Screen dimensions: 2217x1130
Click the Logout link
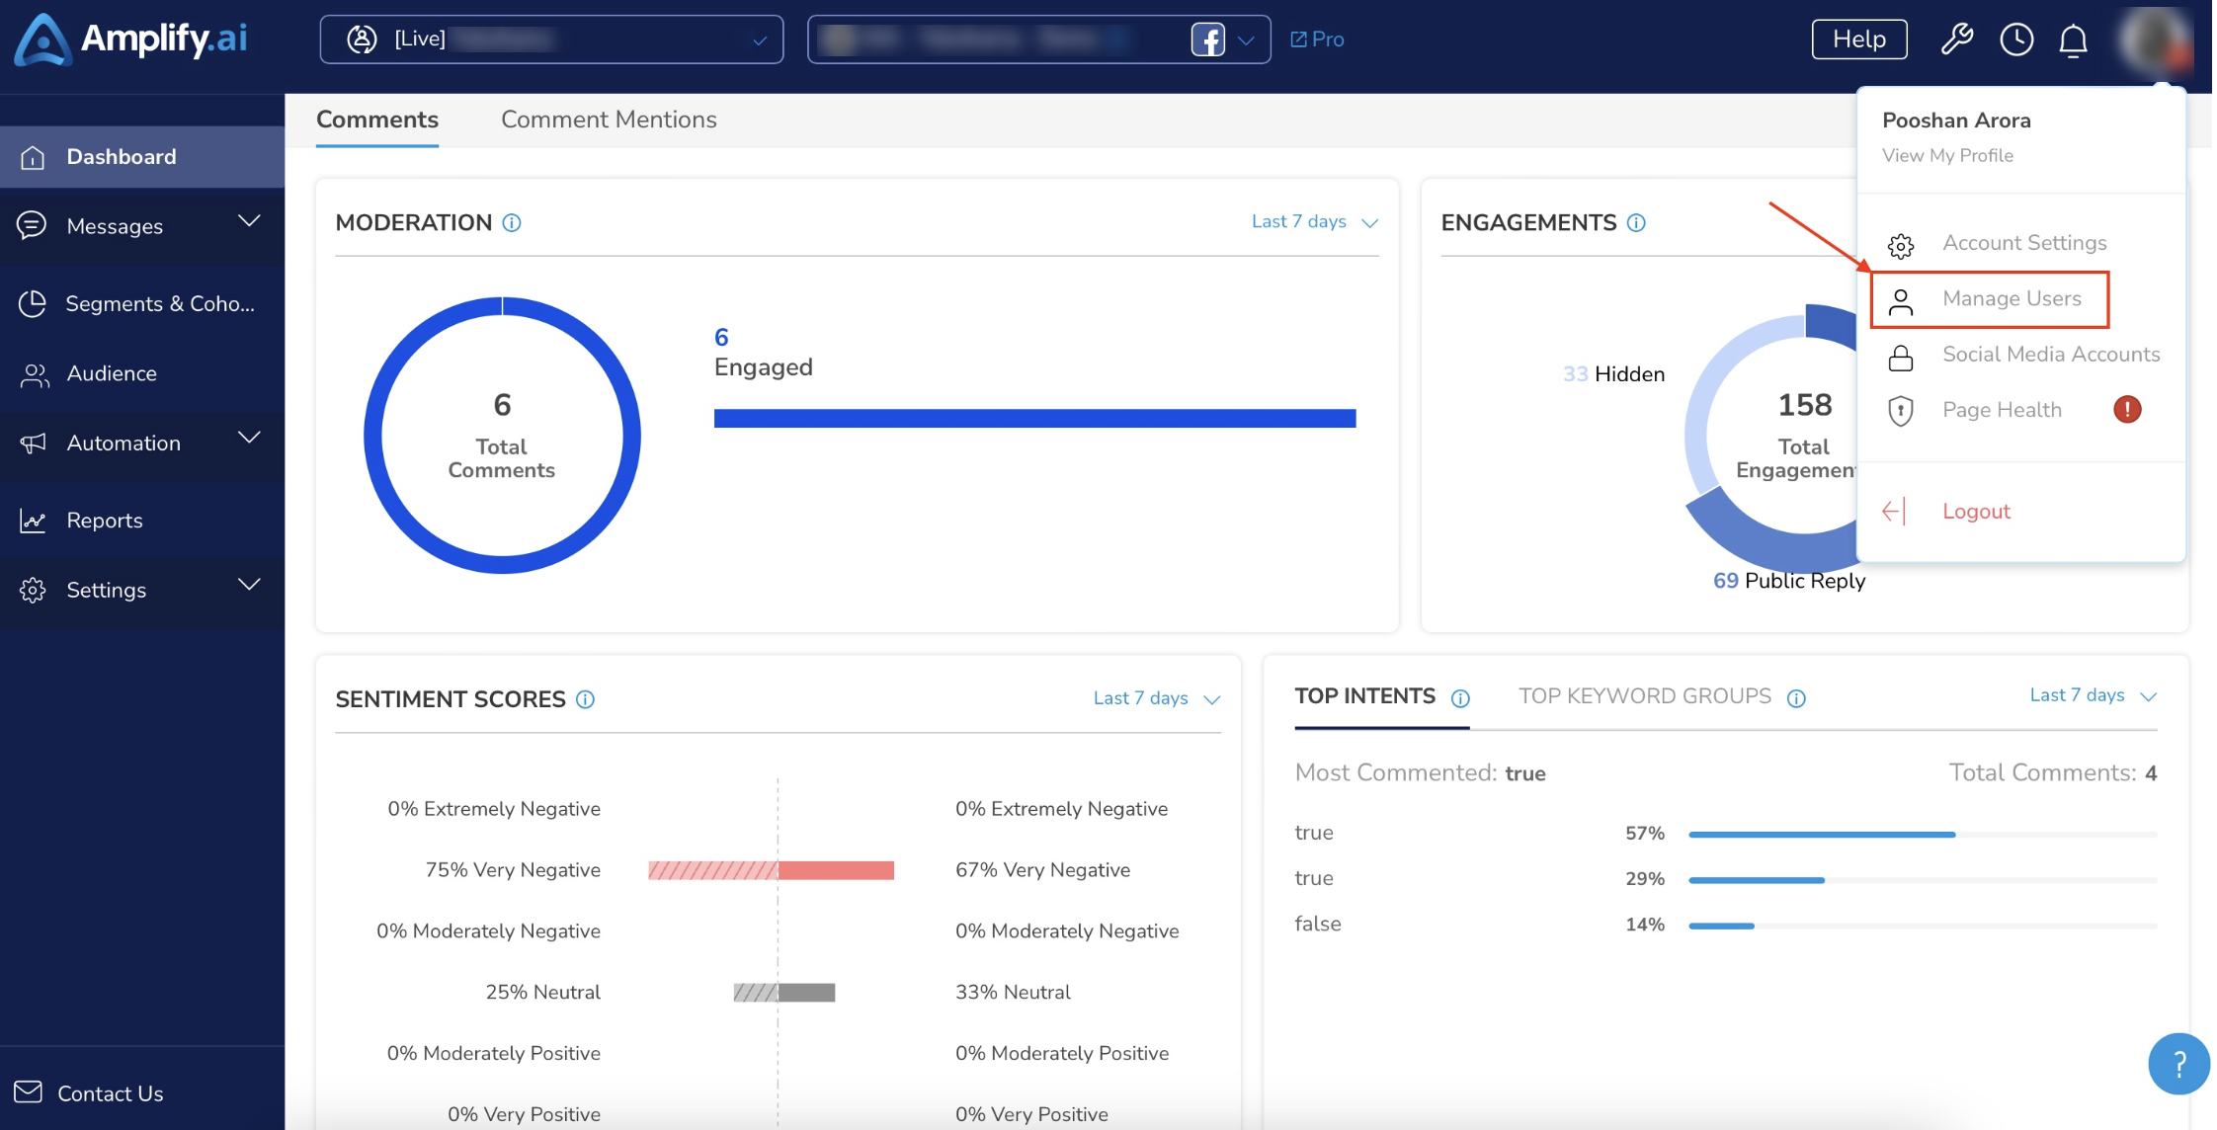pyautogui.click(x=1976, y=511)
